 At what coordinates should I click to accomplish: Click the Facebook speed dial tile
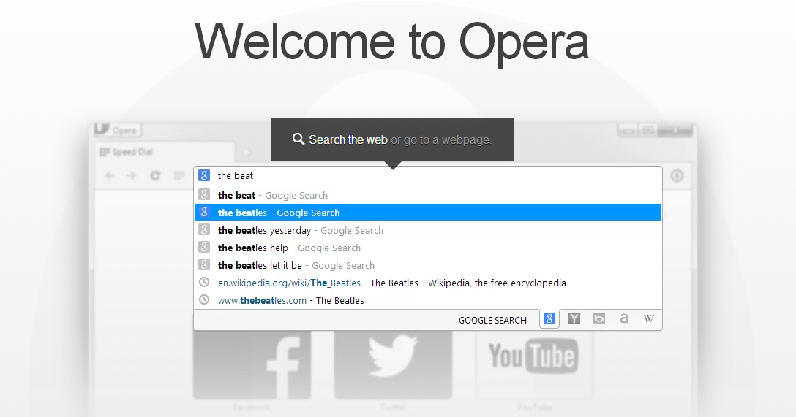252,365
